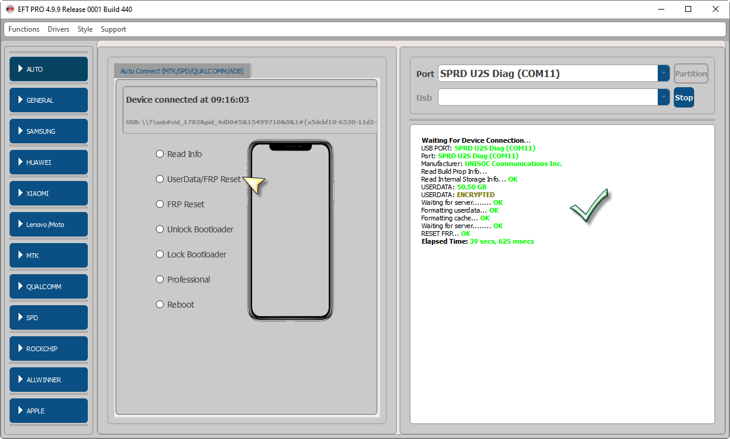Click the 'RESET FRP... OK' log line
The width and height of the screenshot is (730, 439).
tap(446, 234)
